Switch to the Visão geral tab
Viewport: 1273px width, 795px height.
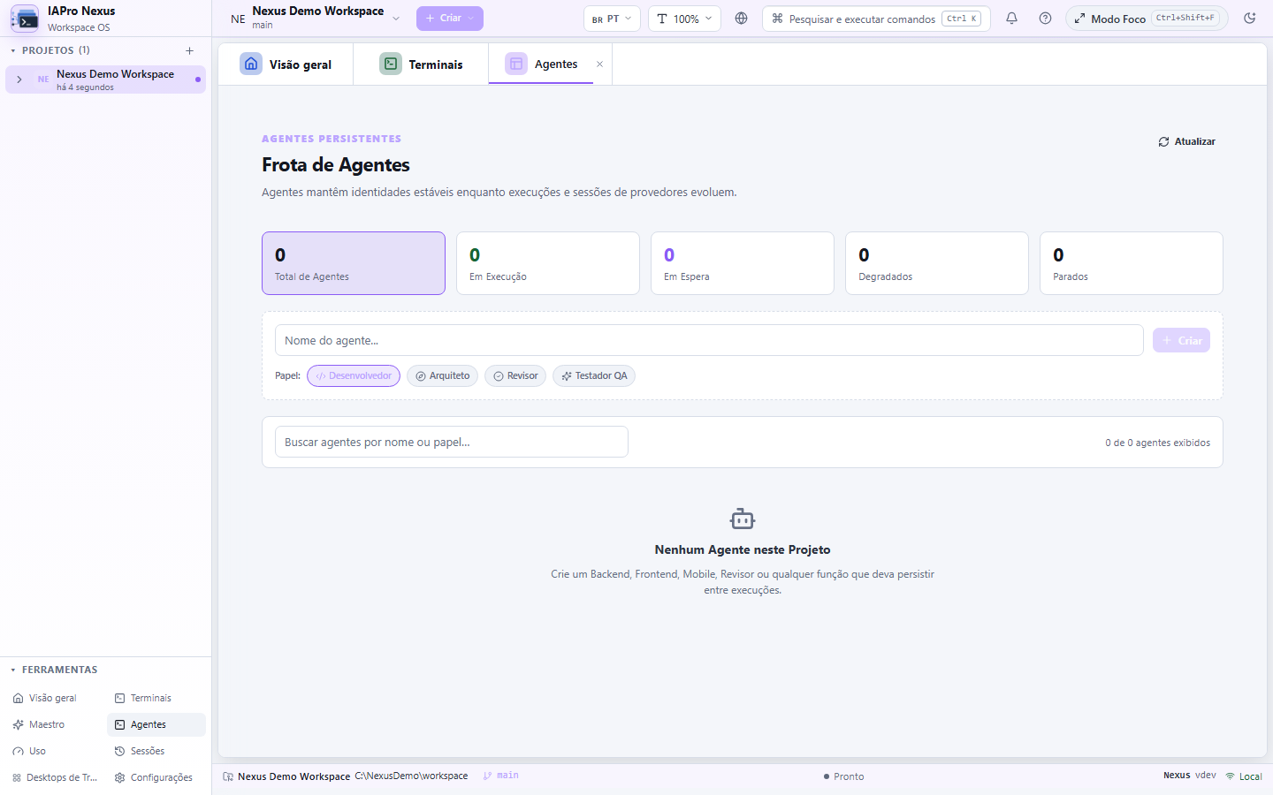coord(286,64)
